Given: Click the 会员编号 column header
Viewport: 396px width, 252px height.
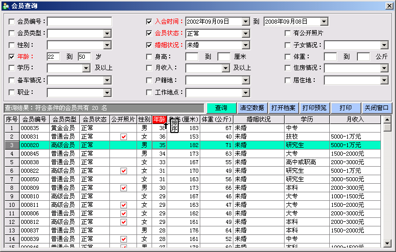Looking at the screenshot, I should 34,119.
